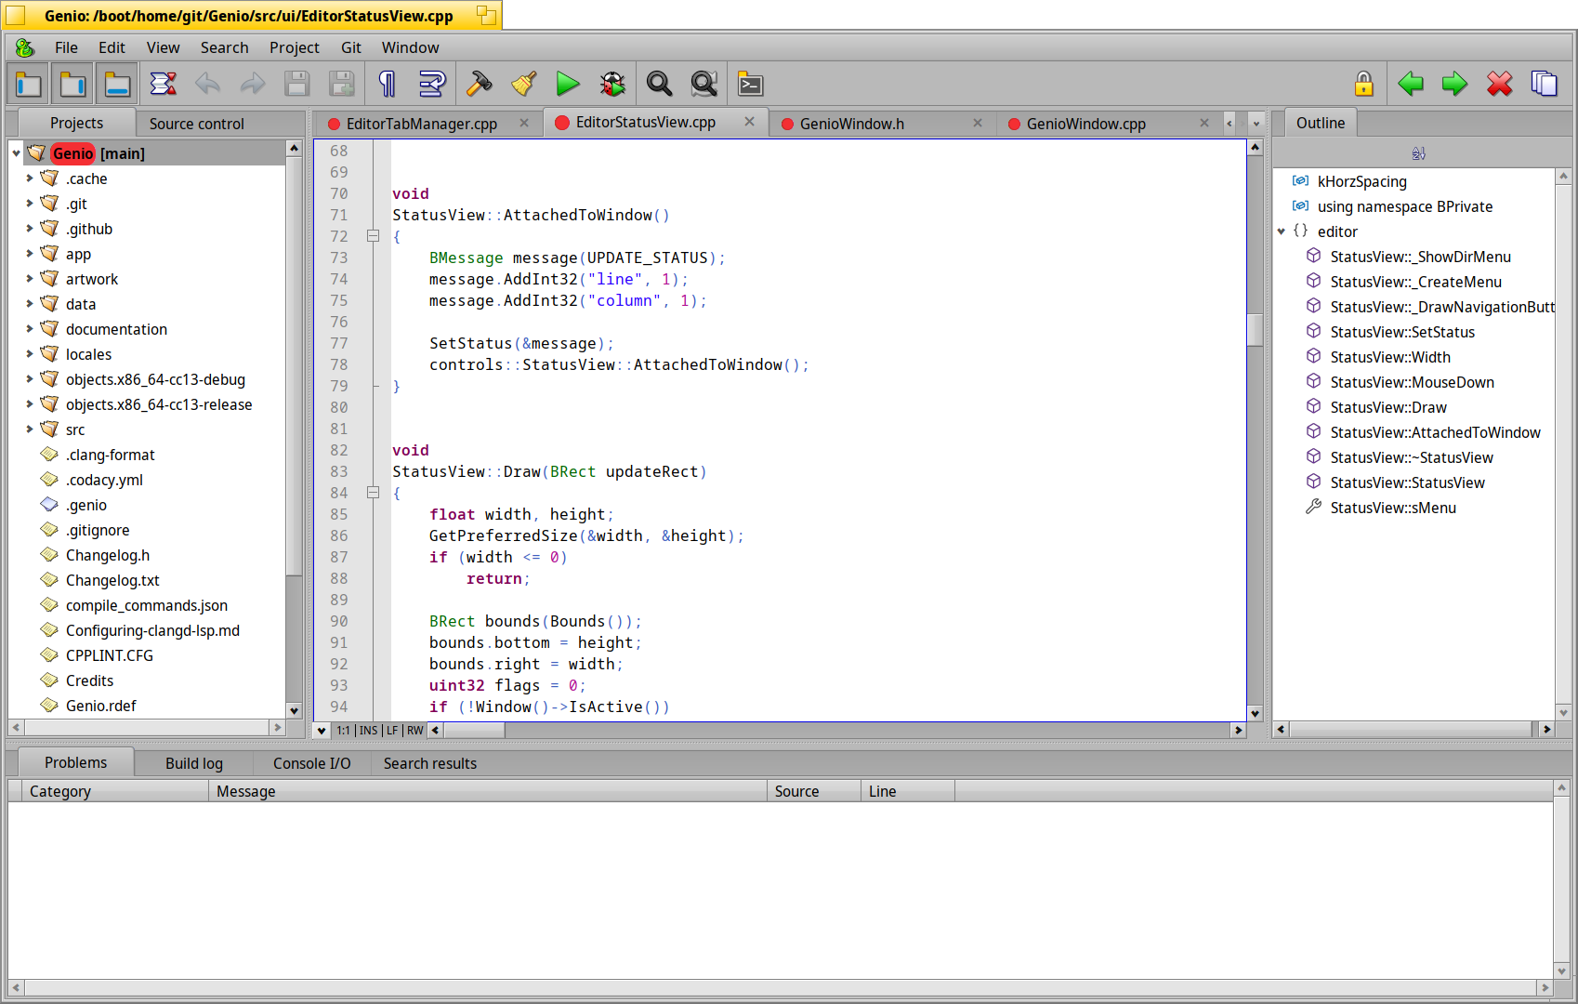Switch to the Build log panel
This screenshot has height=1004, width=1578.
pos(193,763)
